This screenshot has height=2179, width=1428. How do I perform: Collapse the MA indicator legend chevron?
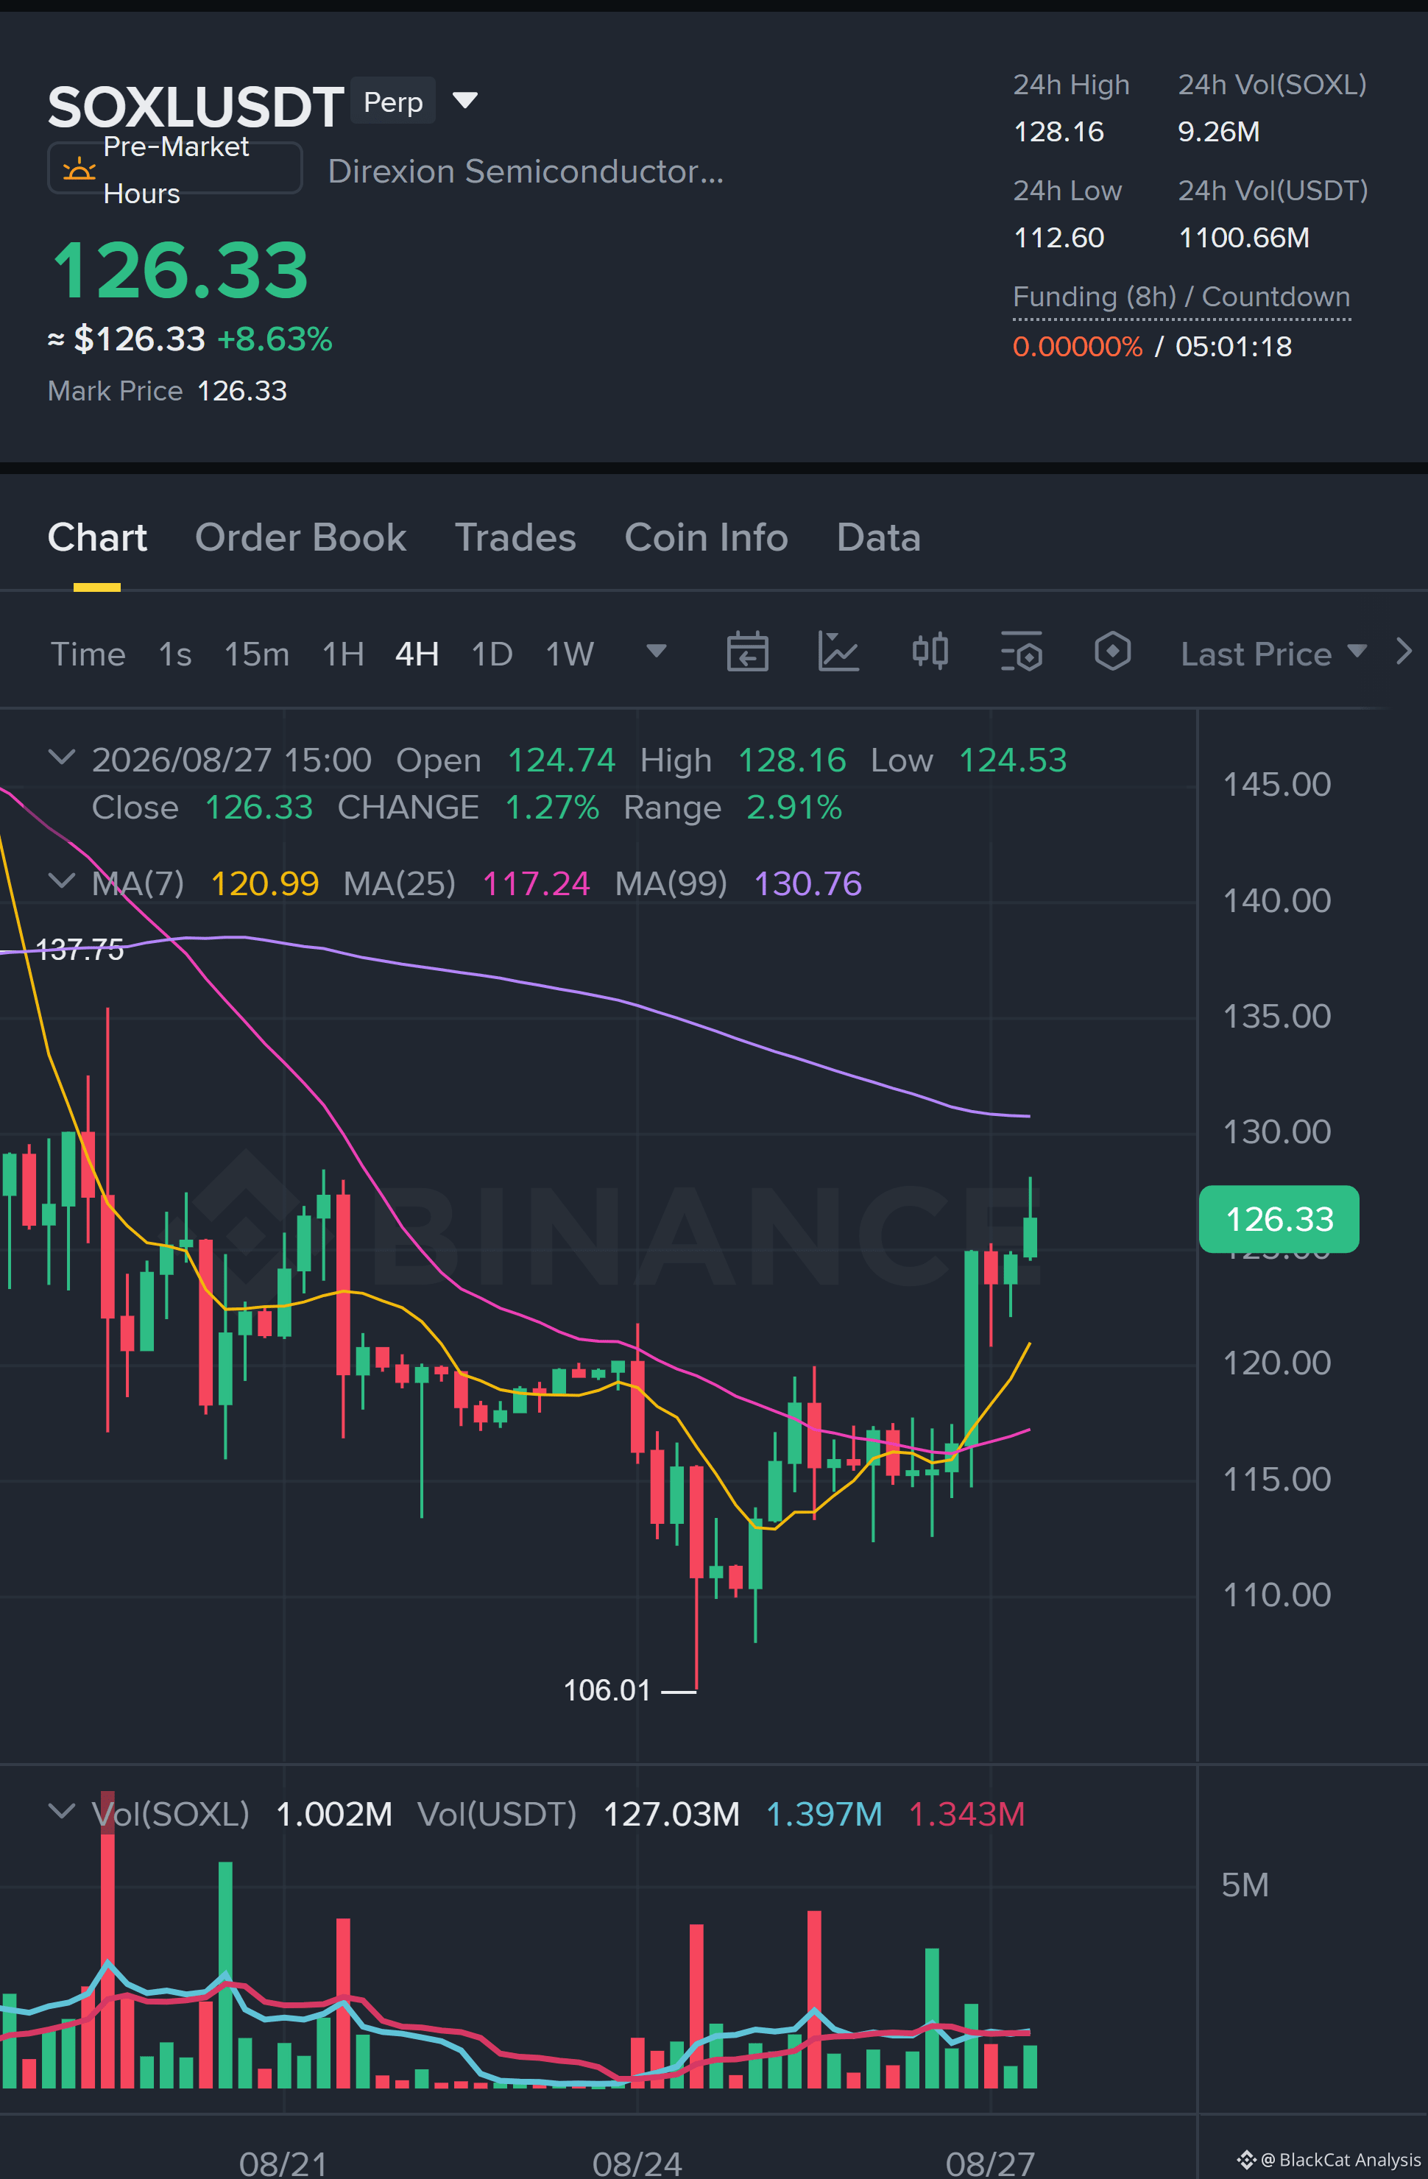61,880
